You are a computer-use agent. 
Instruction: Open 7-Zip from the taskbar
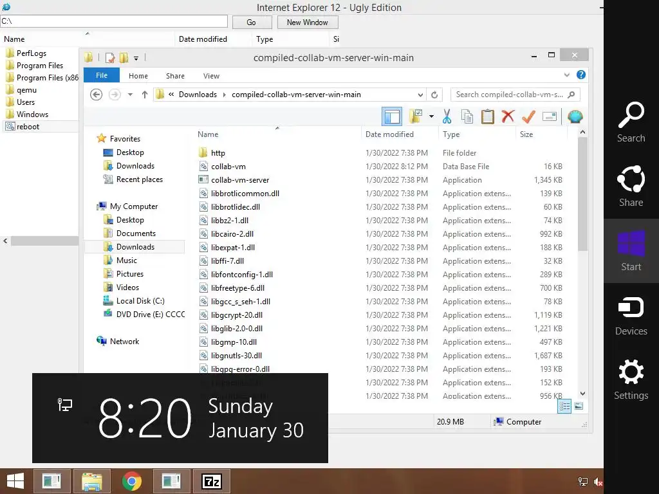click(x=211, y=481)
